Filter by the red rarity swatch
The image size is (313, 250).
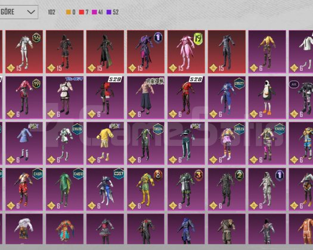82,12
